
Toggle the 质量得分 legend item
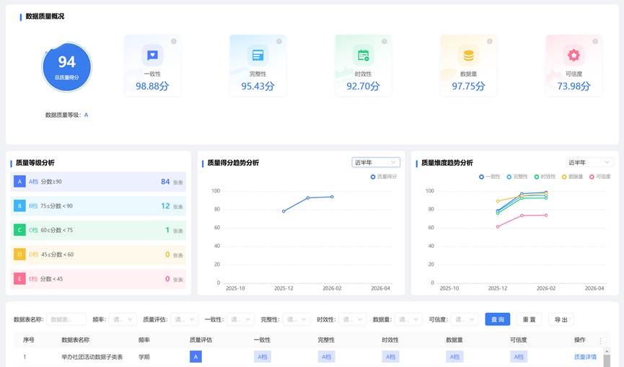click(384, 177)
